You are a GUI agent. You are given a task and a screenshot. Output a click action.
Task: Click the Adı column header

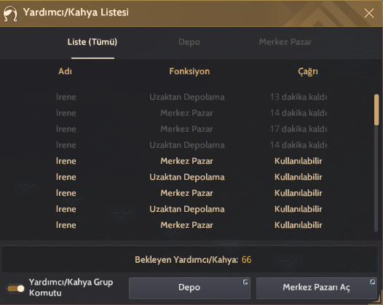[66, 71]
